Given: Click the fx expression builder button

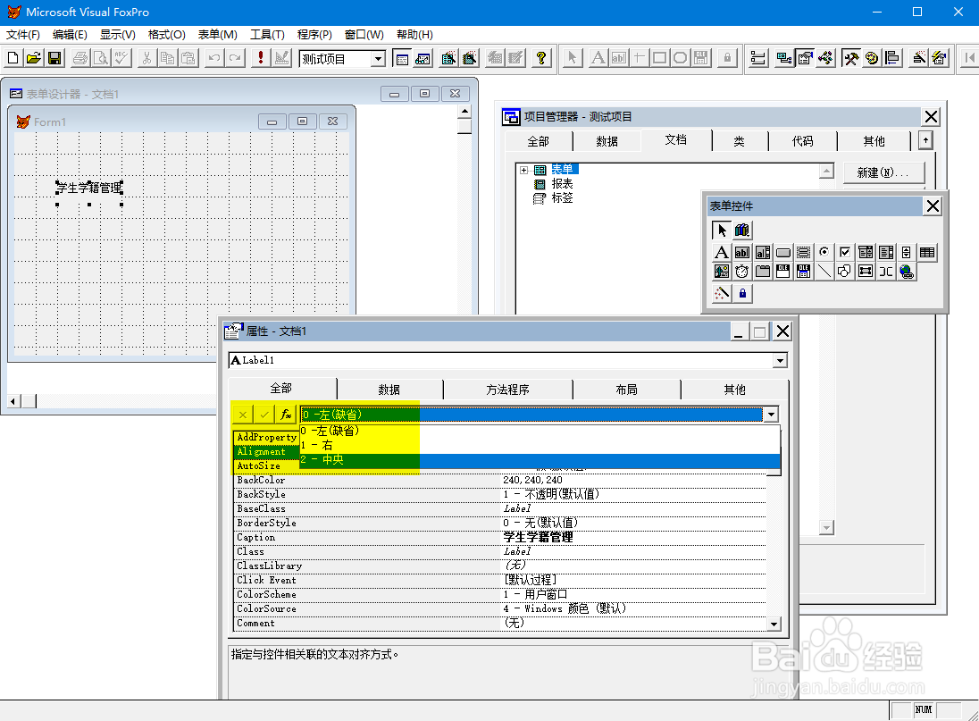Looking at the screenshot, I should tap(286, 415).
